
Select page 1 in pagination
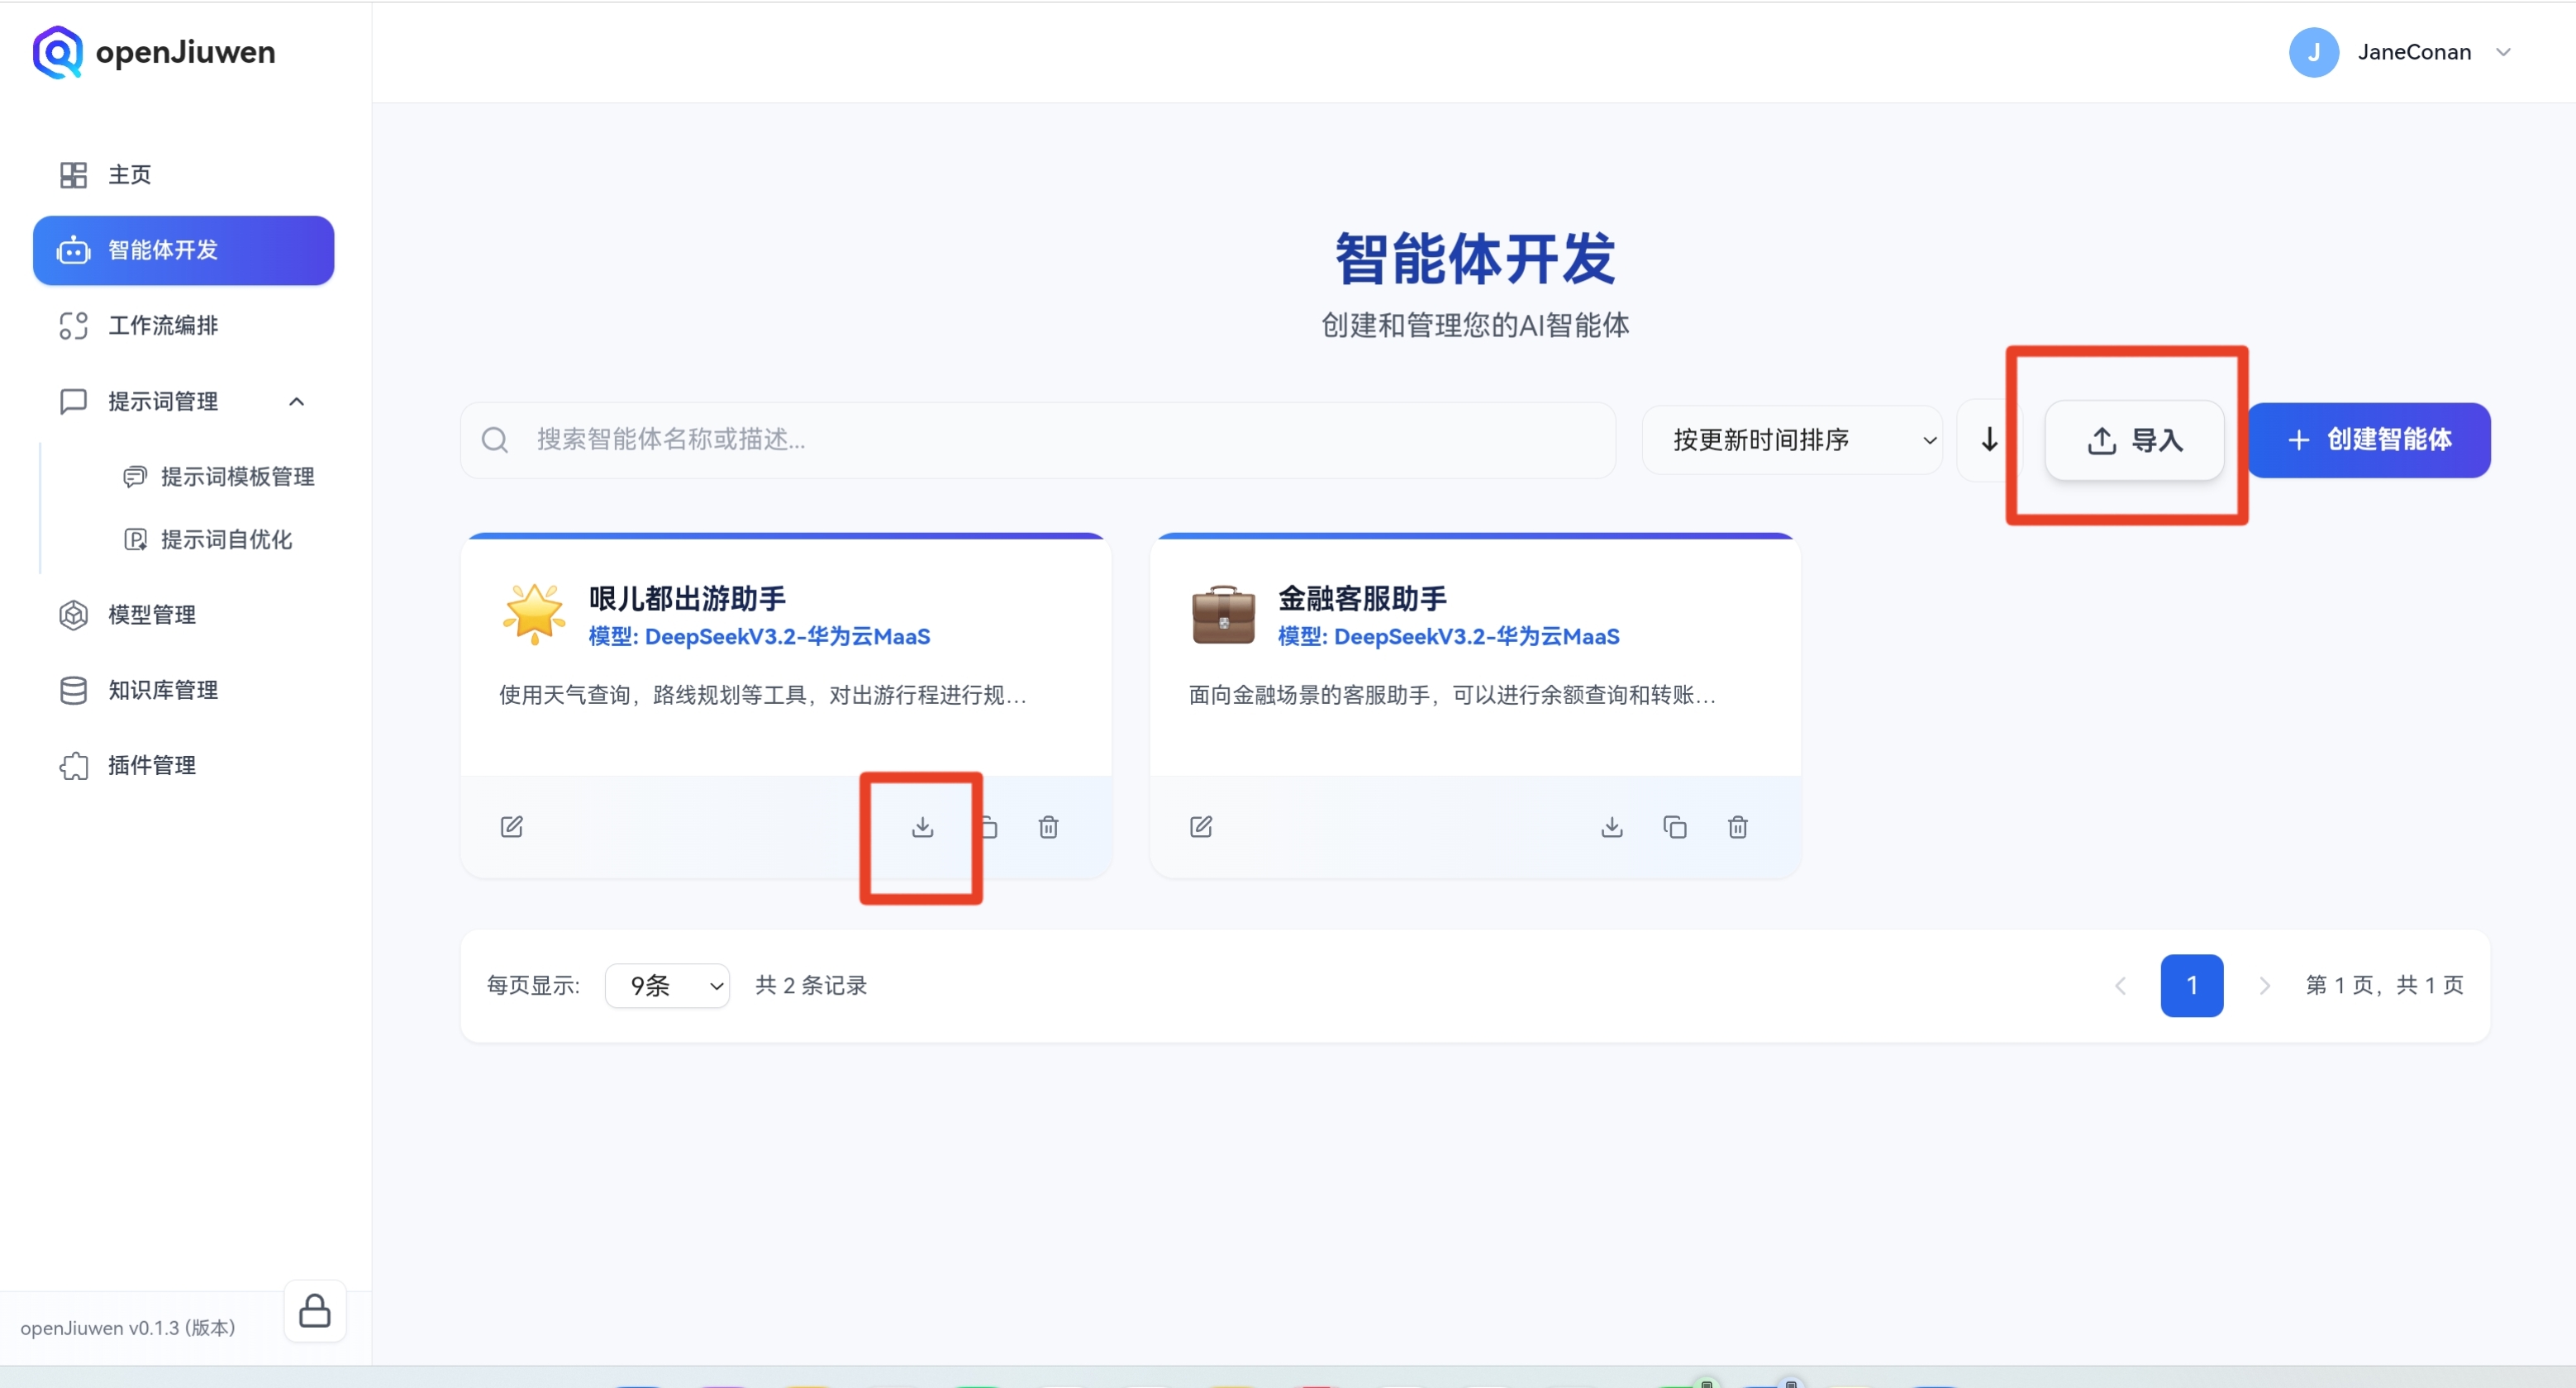pyautogui.click(x=2190, y=986)
